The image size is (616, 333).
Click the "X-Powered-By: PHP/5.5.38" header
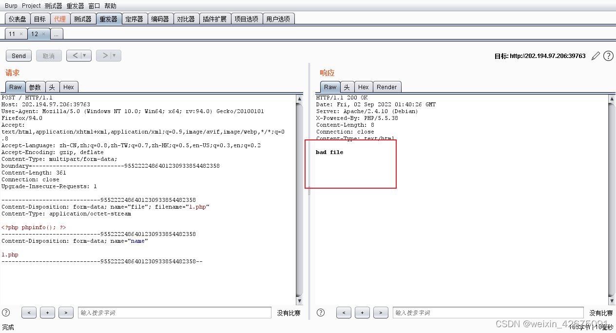pos(357,118)
